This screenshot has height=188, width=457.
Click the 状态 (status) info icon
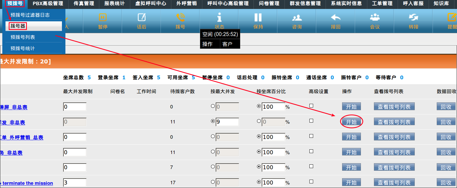(219, 18)
